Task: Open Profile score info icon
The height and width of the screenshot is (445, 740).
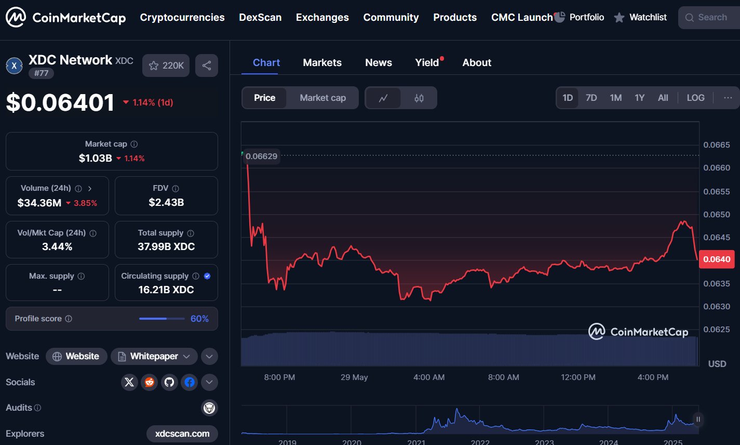Action: click(69, 319)
